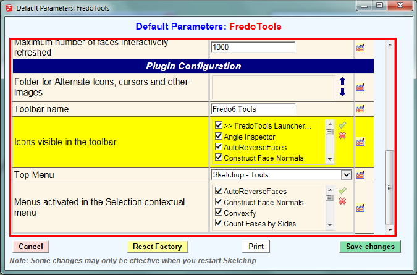Click the Print button
This screenshot has height=275, width=417.
tap(256, 247)
